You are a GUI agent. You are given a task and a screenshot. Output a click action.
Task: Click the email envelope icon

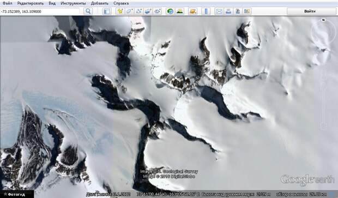point(219,11)
